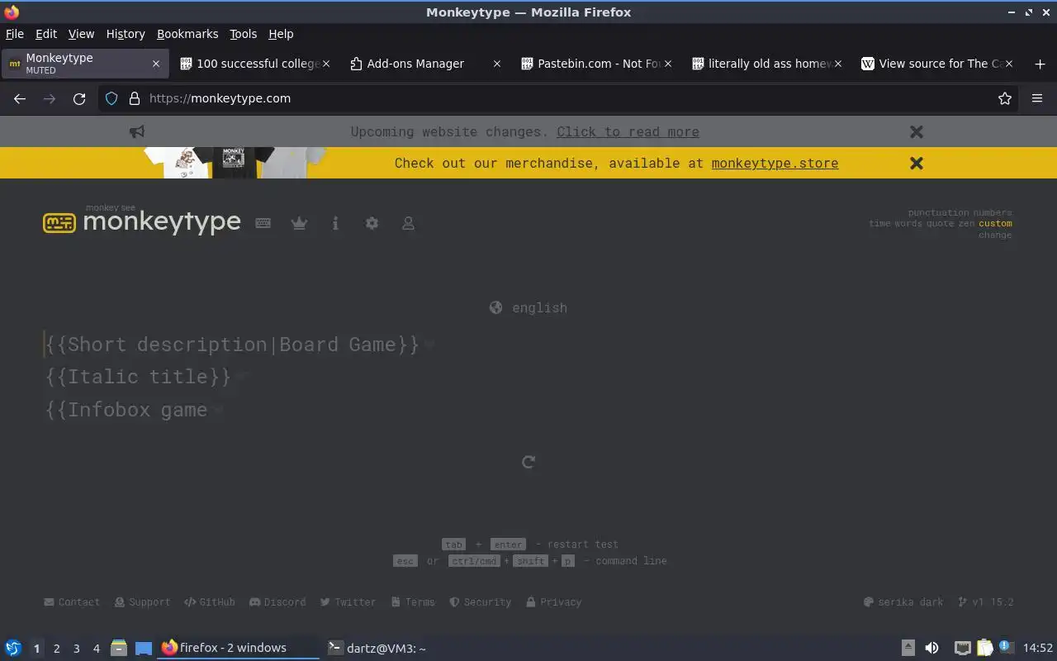This screenshot has width=1057, height=661.
Task: Switch to the View source for The tab
Action: tap(937, 64)
